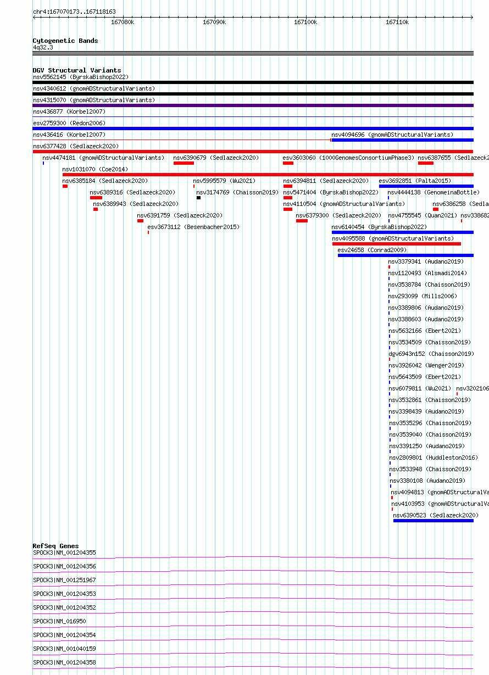The image size is (489, 675).
Task: Select the nsv436416 (Korbel2007) label
Action: [x=69, y=135]
